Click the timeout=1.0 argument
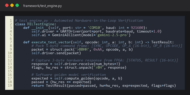This screenshot has width=190, height=95. (148, 31)
